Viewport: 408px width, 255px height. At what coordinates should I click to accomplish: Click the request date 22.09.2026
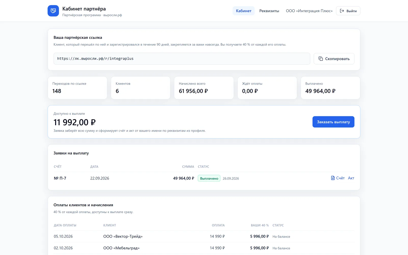tap(100, 178)
